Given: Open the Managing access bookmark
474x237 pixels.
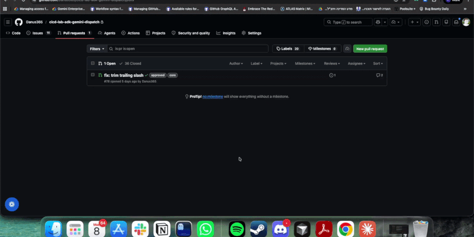Looking at the screenshot, I should tap(31, 9).
